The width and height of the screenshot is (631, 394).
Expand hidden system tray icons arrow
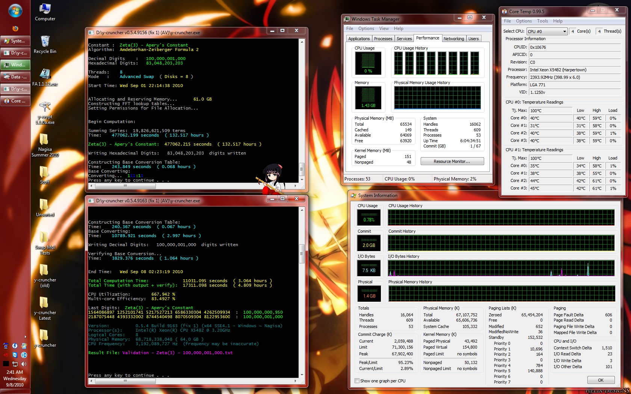(x=26, y=337)
